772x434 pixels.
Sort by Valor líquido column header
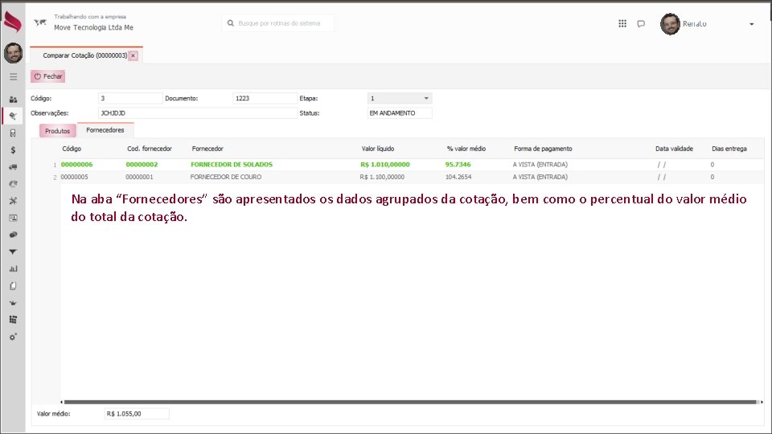point(378,149)
